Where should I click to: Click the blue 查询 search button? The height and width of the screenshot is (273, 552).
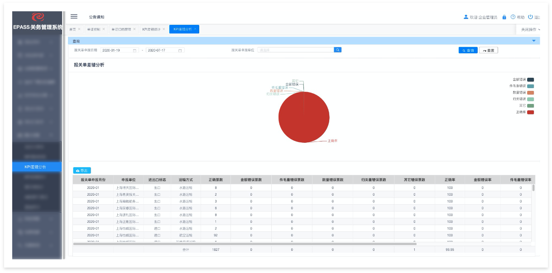click(x=468, y=50)
